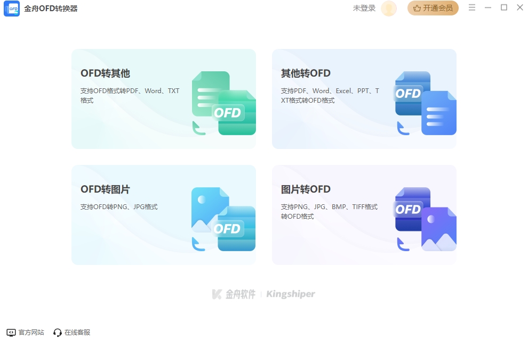Click the user avatar icon
Image resolution: width=528 pixels, height=340 pixels.
(389, 9)
